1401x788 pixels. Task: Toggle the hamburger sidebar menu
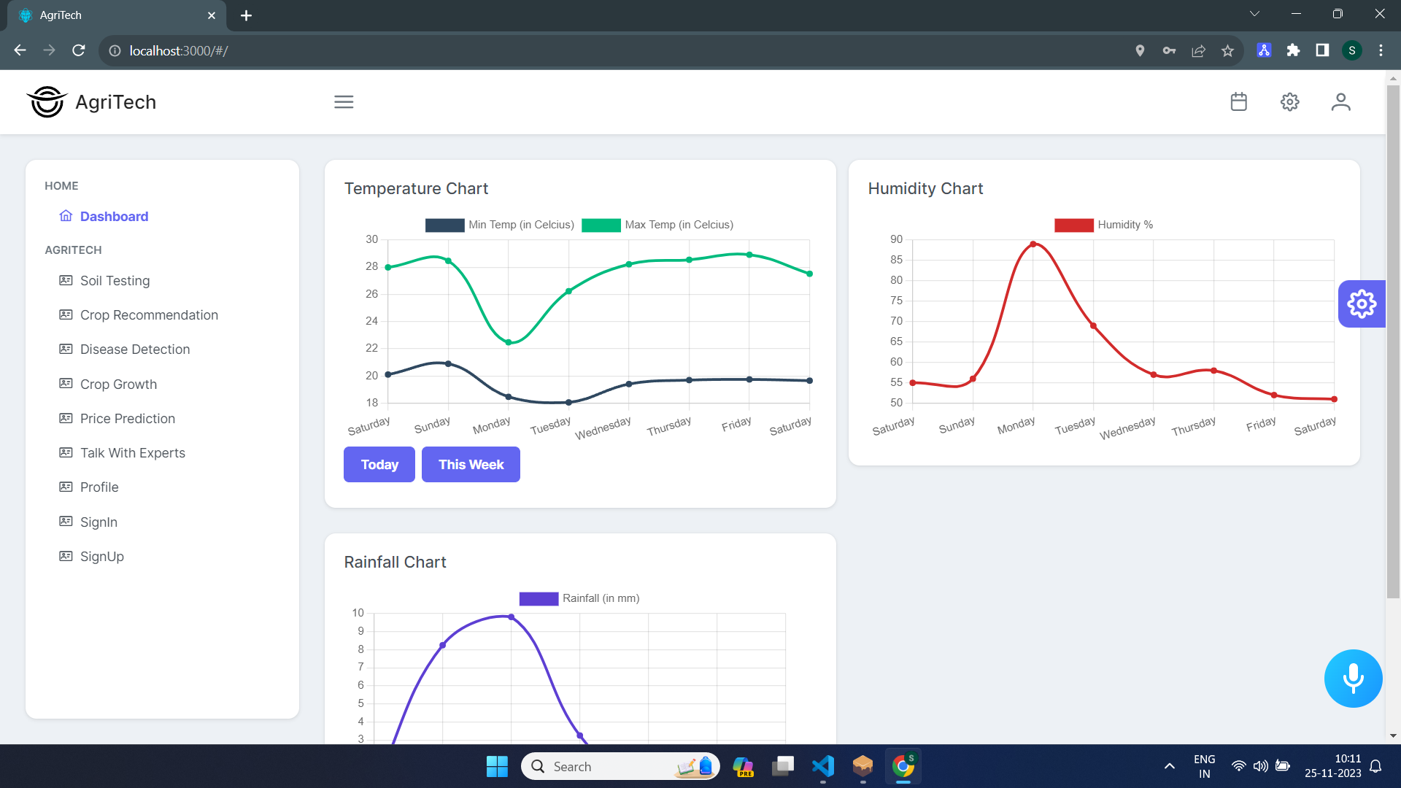344,102
